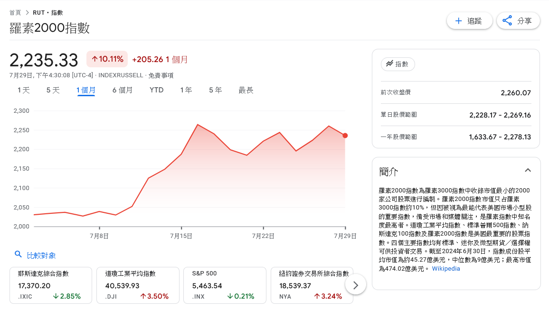
Task: Click the trend icon in 指數 chip
Action: 389,64
